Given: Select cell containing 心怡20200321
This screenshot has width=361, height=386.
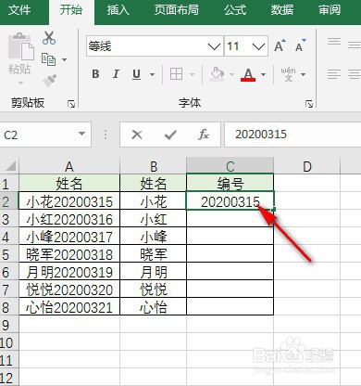Looking at the screenshot, I should tap(69, 307).
